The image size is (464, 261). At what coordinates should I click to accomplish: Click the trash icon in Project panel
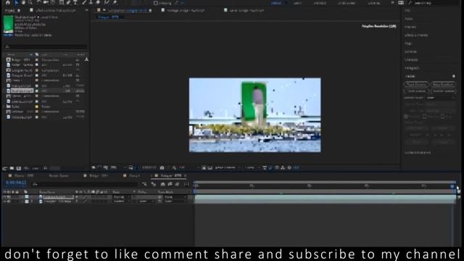45,168
